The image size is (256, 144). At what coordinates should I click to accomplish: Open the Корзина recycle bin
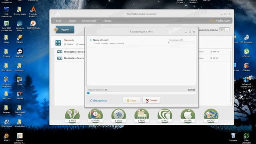(x=233, y=137)
